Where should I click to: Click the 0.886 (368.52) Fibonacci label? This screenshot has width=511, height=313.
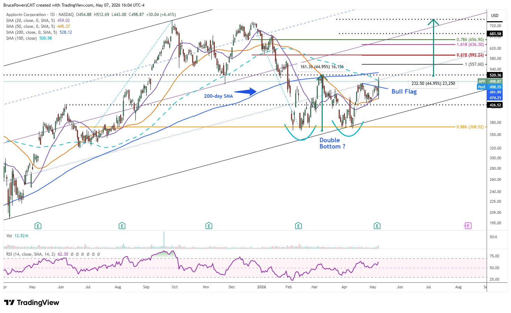[x=470, y=127]
